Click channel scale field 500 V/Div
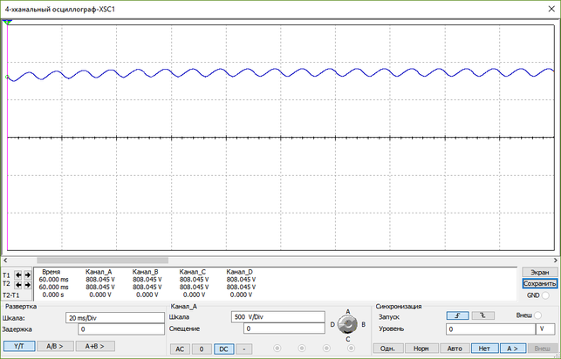The width and height of the screenshot is (561, 359). point(278,317)
